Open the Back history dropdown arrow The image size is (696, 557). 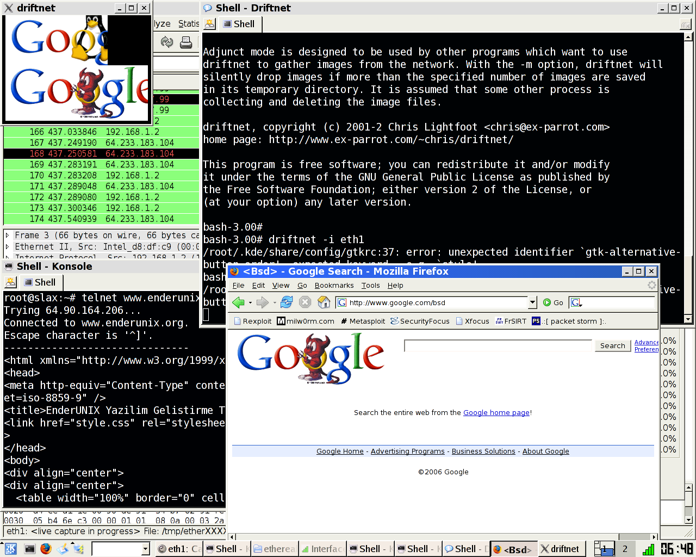point(250,302)
